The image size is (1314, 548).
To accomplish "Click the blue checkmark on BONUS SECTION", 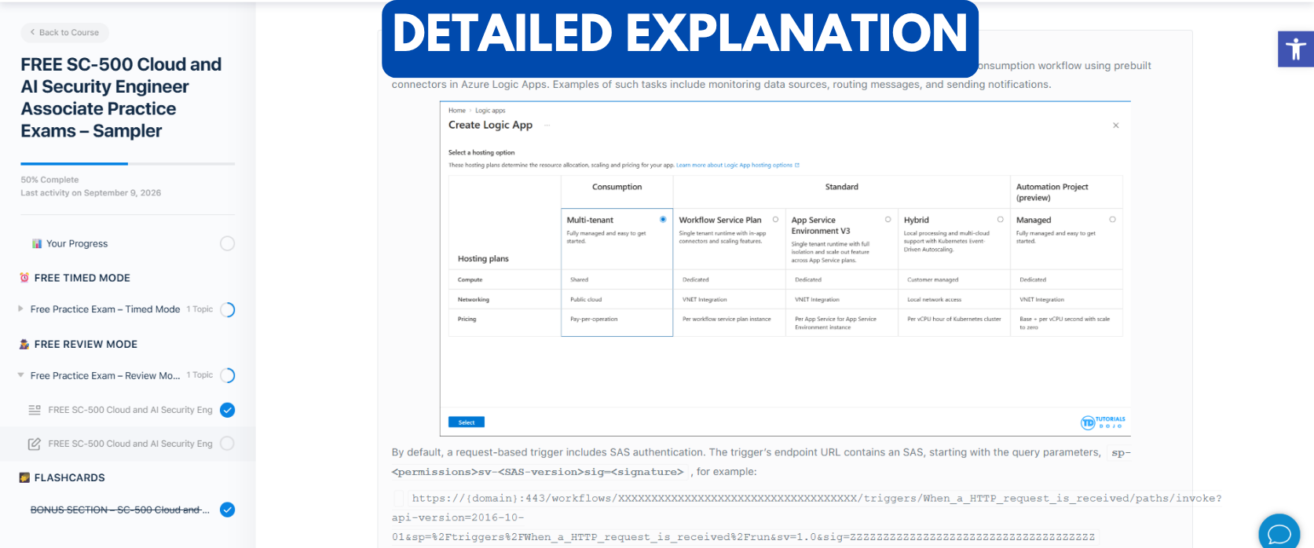I will click(x=227, y=510).
